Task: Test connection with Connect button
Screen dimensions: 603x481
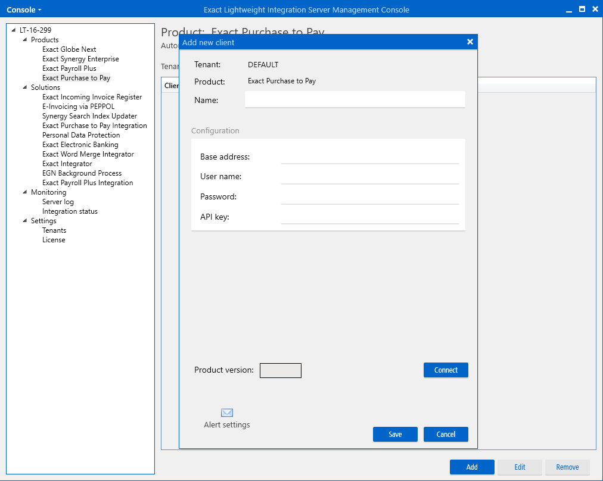Action: [x=446, y=370]
